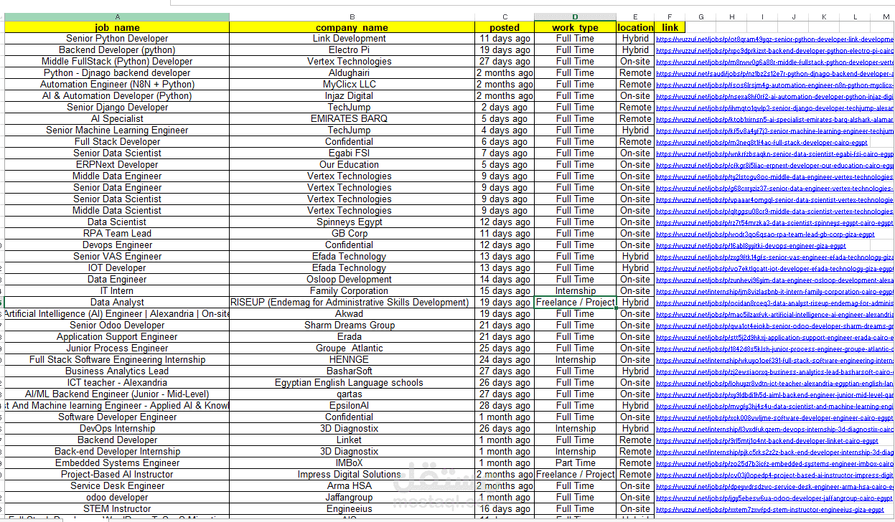Open the wuzzuf link for Devops Engineer row
This screenshot has width=895, height=522.
[751, 246]
